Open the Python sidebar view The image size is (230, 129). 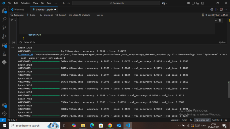pyautogui.click(x=4, y=62)
